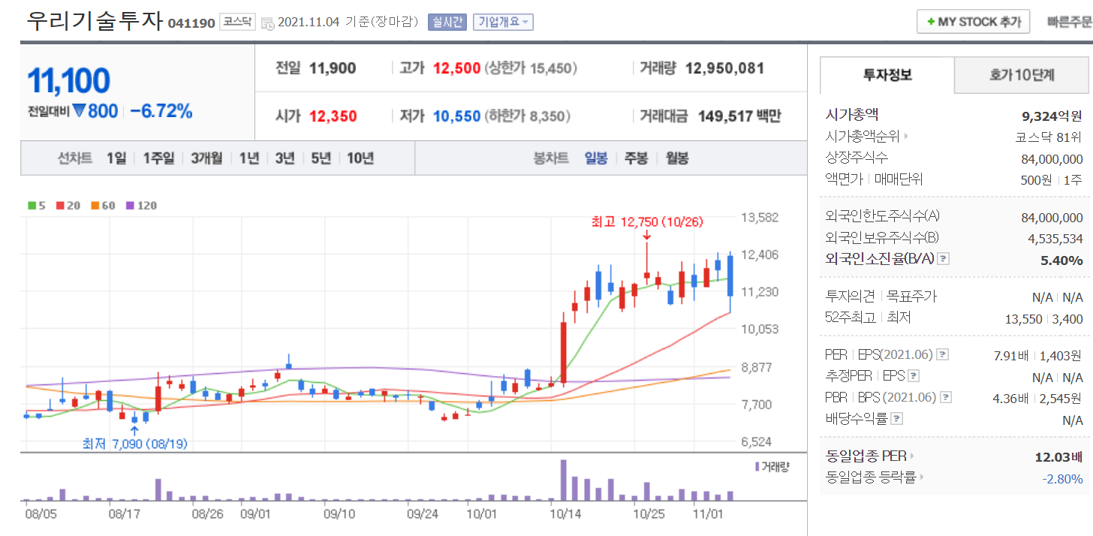
Task: Select the 3년 line chart period
Action: [285, 158]
